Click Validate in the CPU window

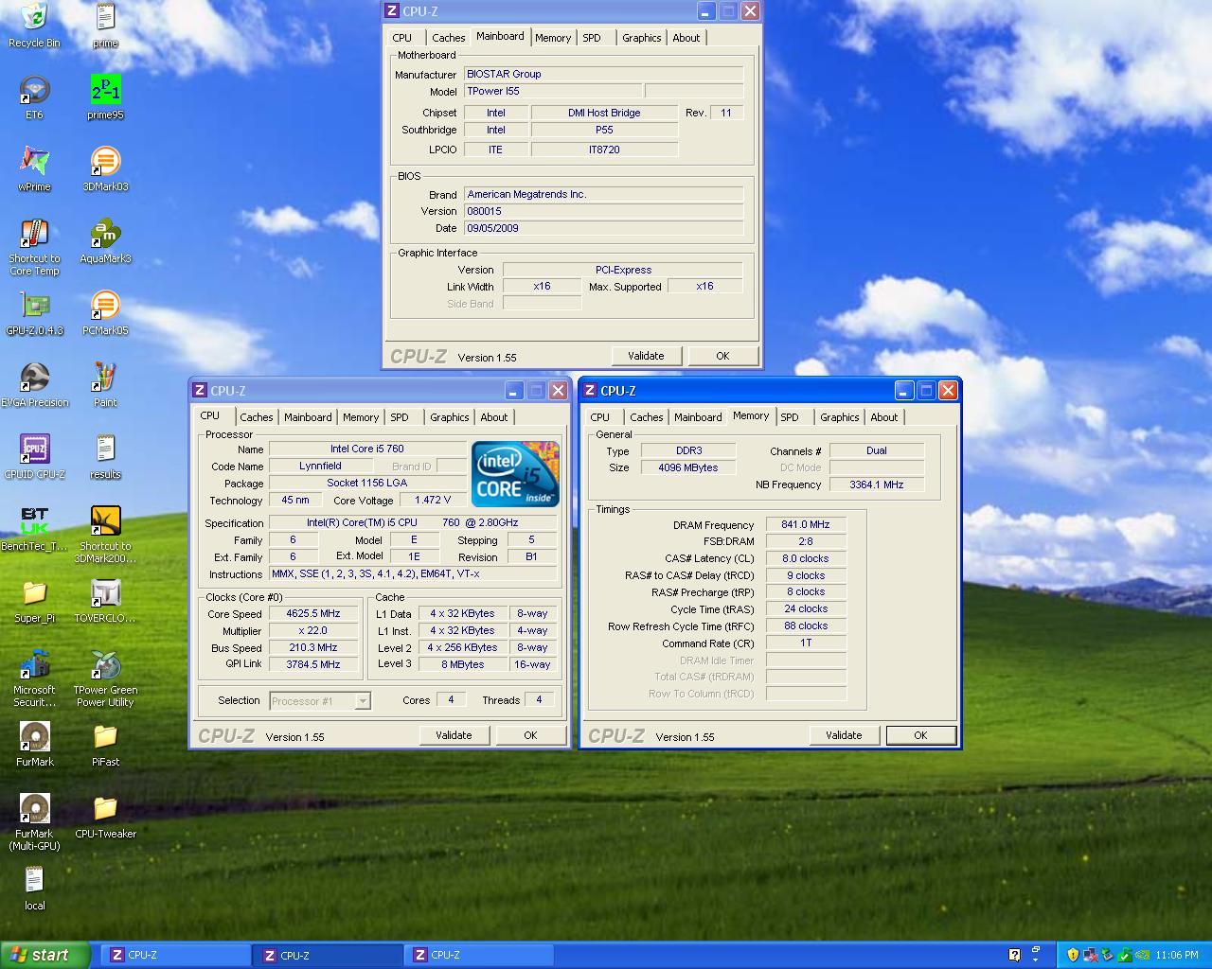click(x=454, y=735)
